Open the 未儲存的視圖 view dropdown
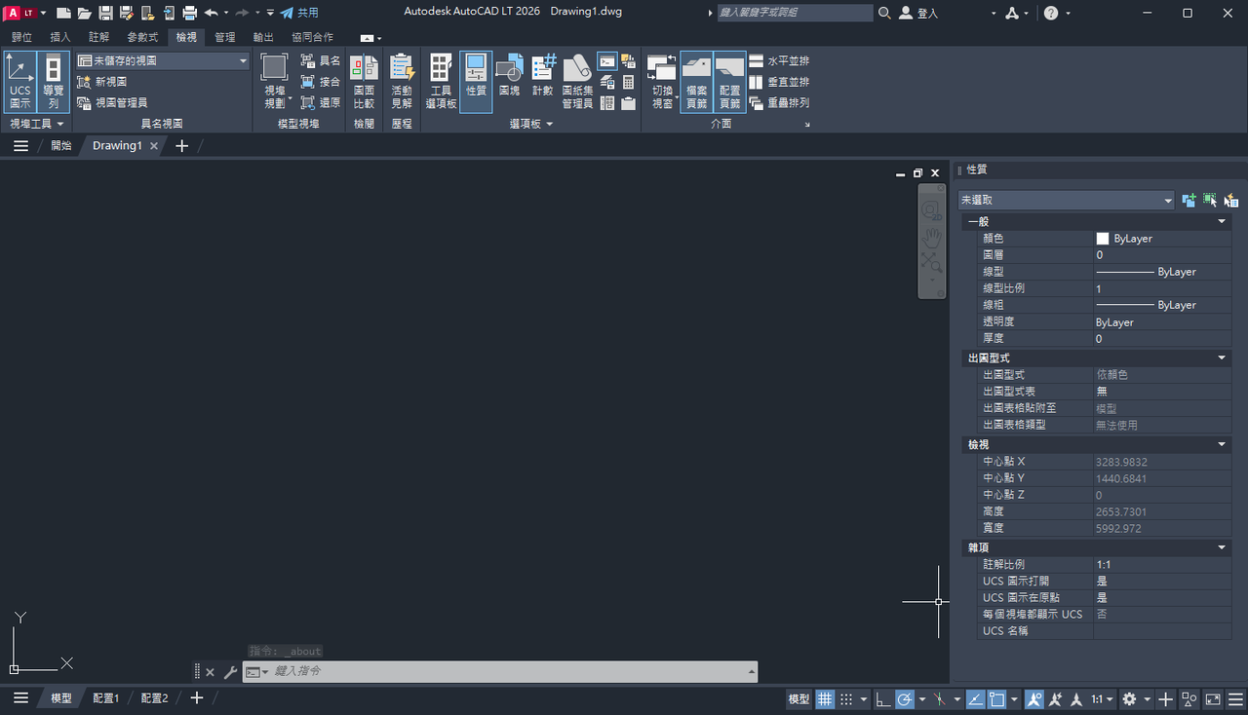Screen dimensions: 1248x715 (163, 60)
